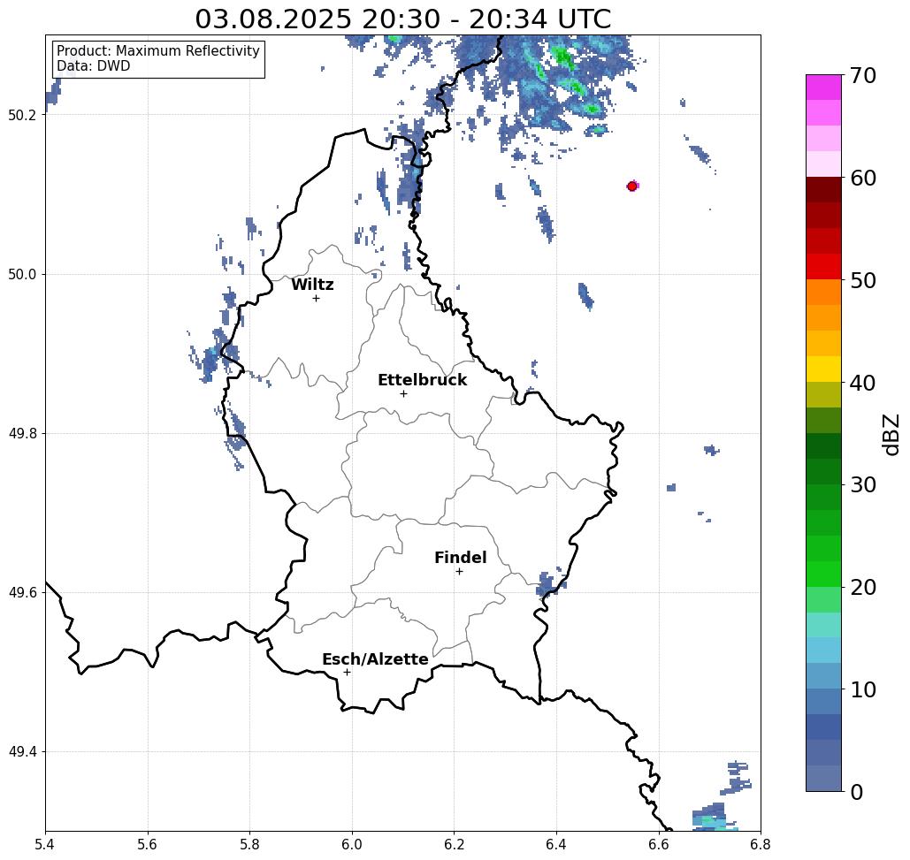Click the 50.0 latitude axis label
The height and width of the screenshot is (860, 910).
point(22,274)
